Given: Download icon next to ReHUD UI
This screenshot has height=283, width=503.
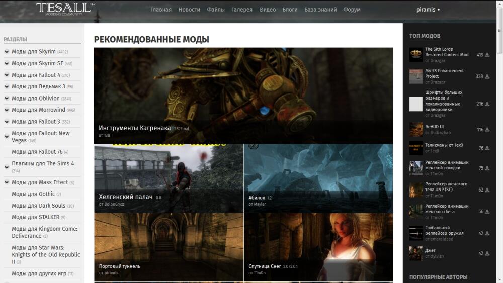Looking at the screenshot, I should tap(487, 130).
